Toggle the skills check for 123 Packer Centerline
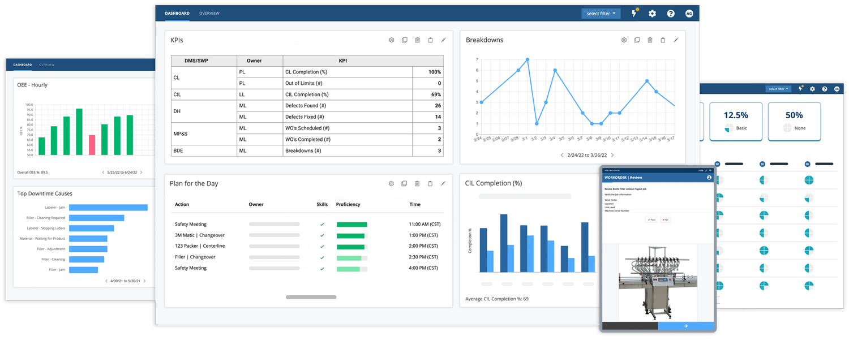849x349 pixels. pyautogui.click(x=322, y=246)
